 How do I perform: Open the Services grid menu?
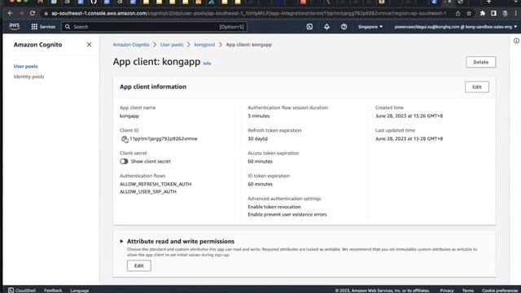pos(43,27)
